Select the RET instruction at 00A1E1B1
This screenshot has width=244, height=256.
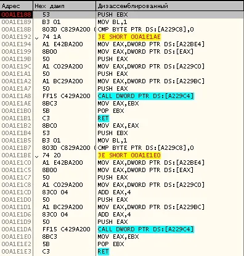point(103,118)
